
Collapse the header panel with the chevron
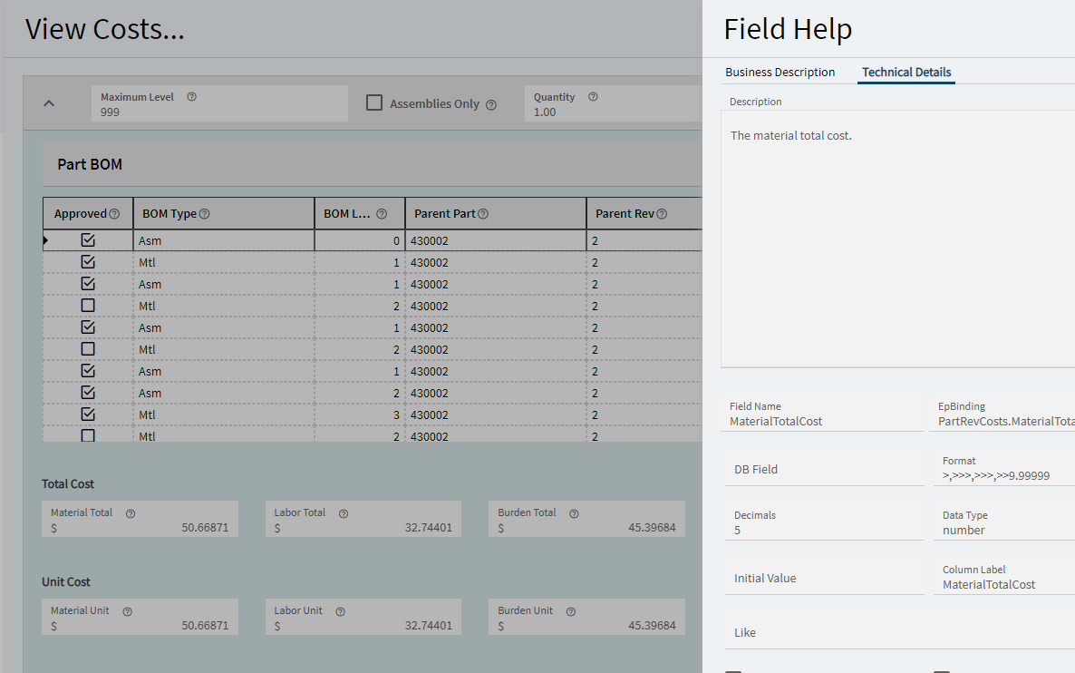49,103
